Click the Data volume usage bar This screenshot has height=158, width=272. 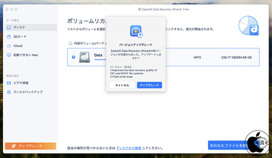pos(100,59)
